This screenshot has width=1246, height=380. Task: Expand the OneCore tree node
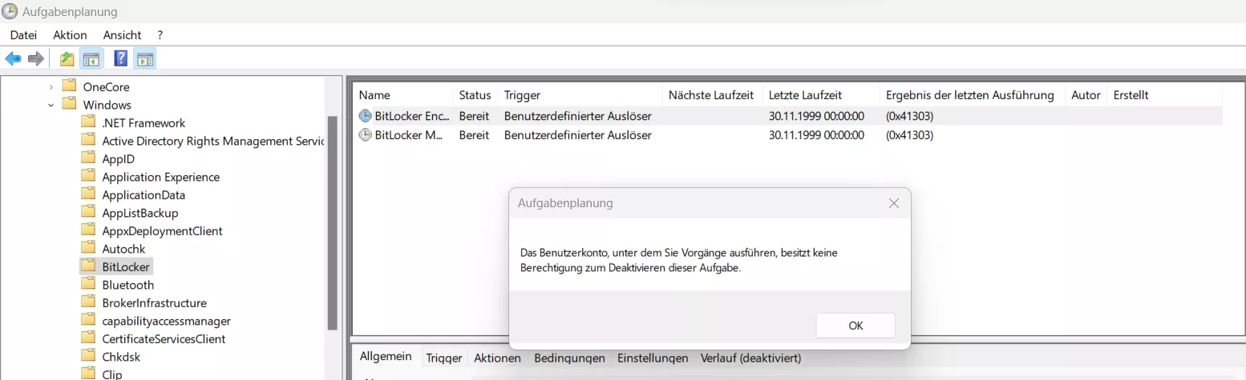coord(51,86)
